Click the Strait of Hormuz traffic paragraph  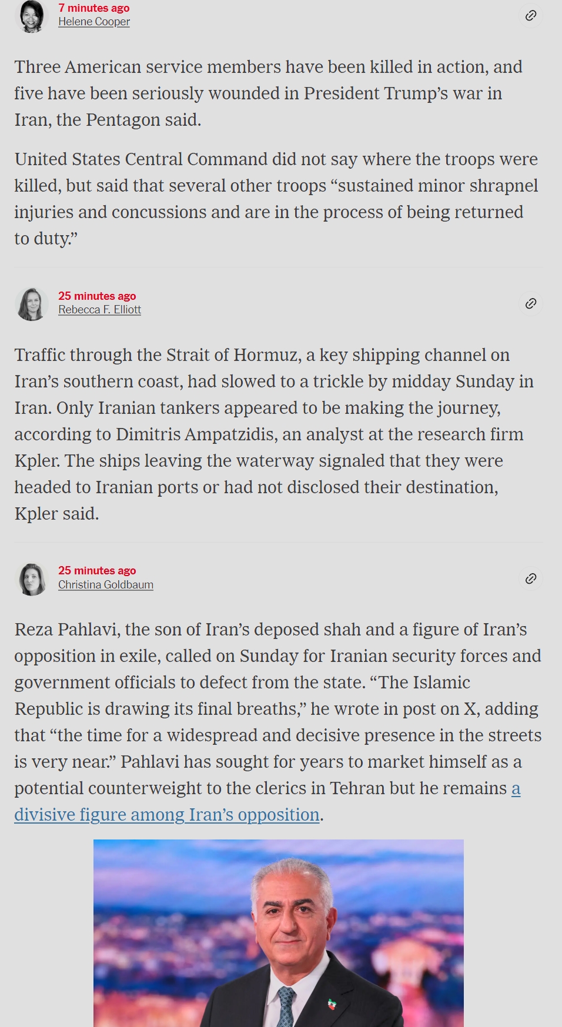(x=274, y=434)
